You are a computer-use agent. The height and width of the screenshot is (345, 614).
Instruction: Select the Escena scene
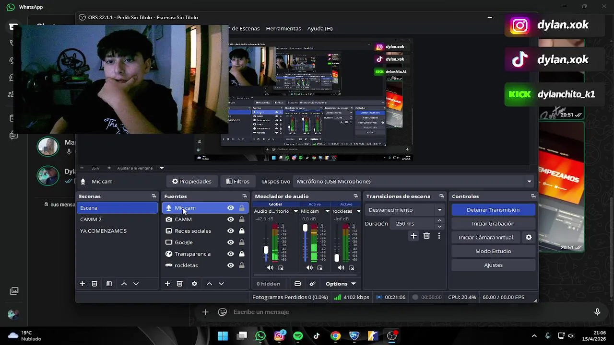(x=117, y=208)
